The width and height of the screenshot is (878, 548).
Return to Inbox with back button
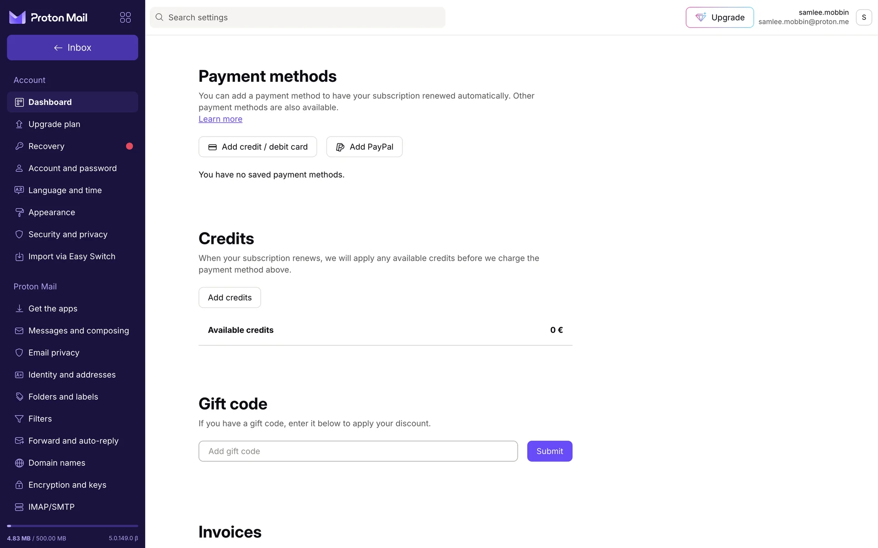(x=72, y=47)
